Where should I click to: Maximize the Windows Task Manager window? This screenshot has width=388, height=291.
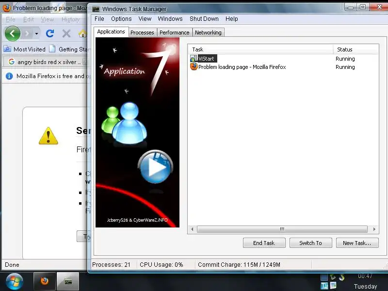(x=362, y=7)
